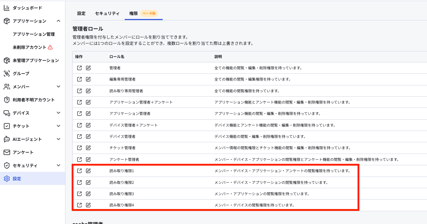Screen dimensions: 427x224
Task: Go to 未削除アカウント page
Action: point(29,47)
